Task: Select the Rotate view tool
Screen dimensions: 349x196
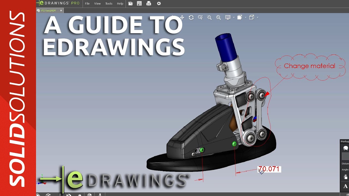Action: click(191, 17)
